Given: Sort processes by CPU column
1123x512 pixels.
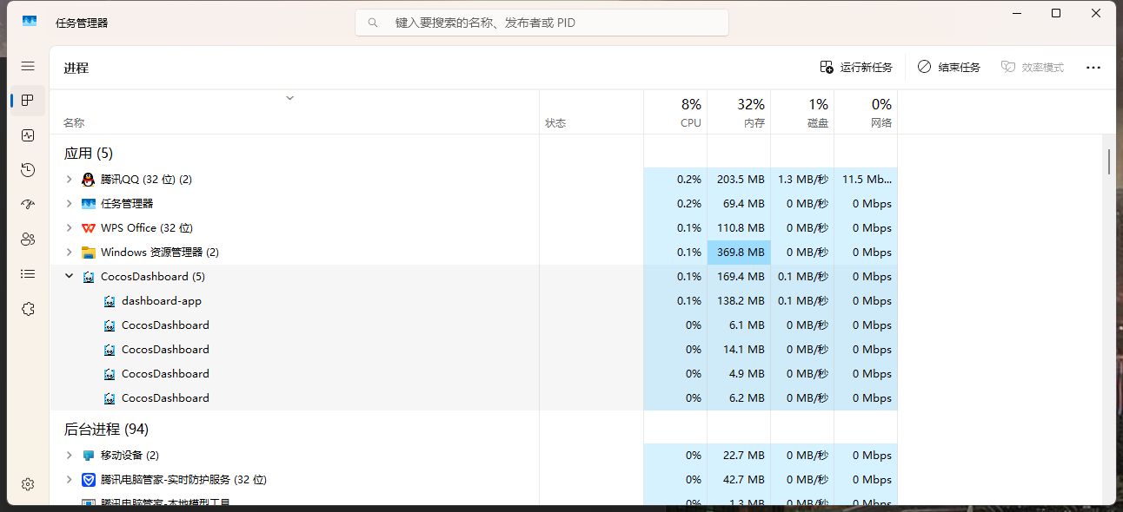Looking at the screenshot, I should (x=676, y=113).
